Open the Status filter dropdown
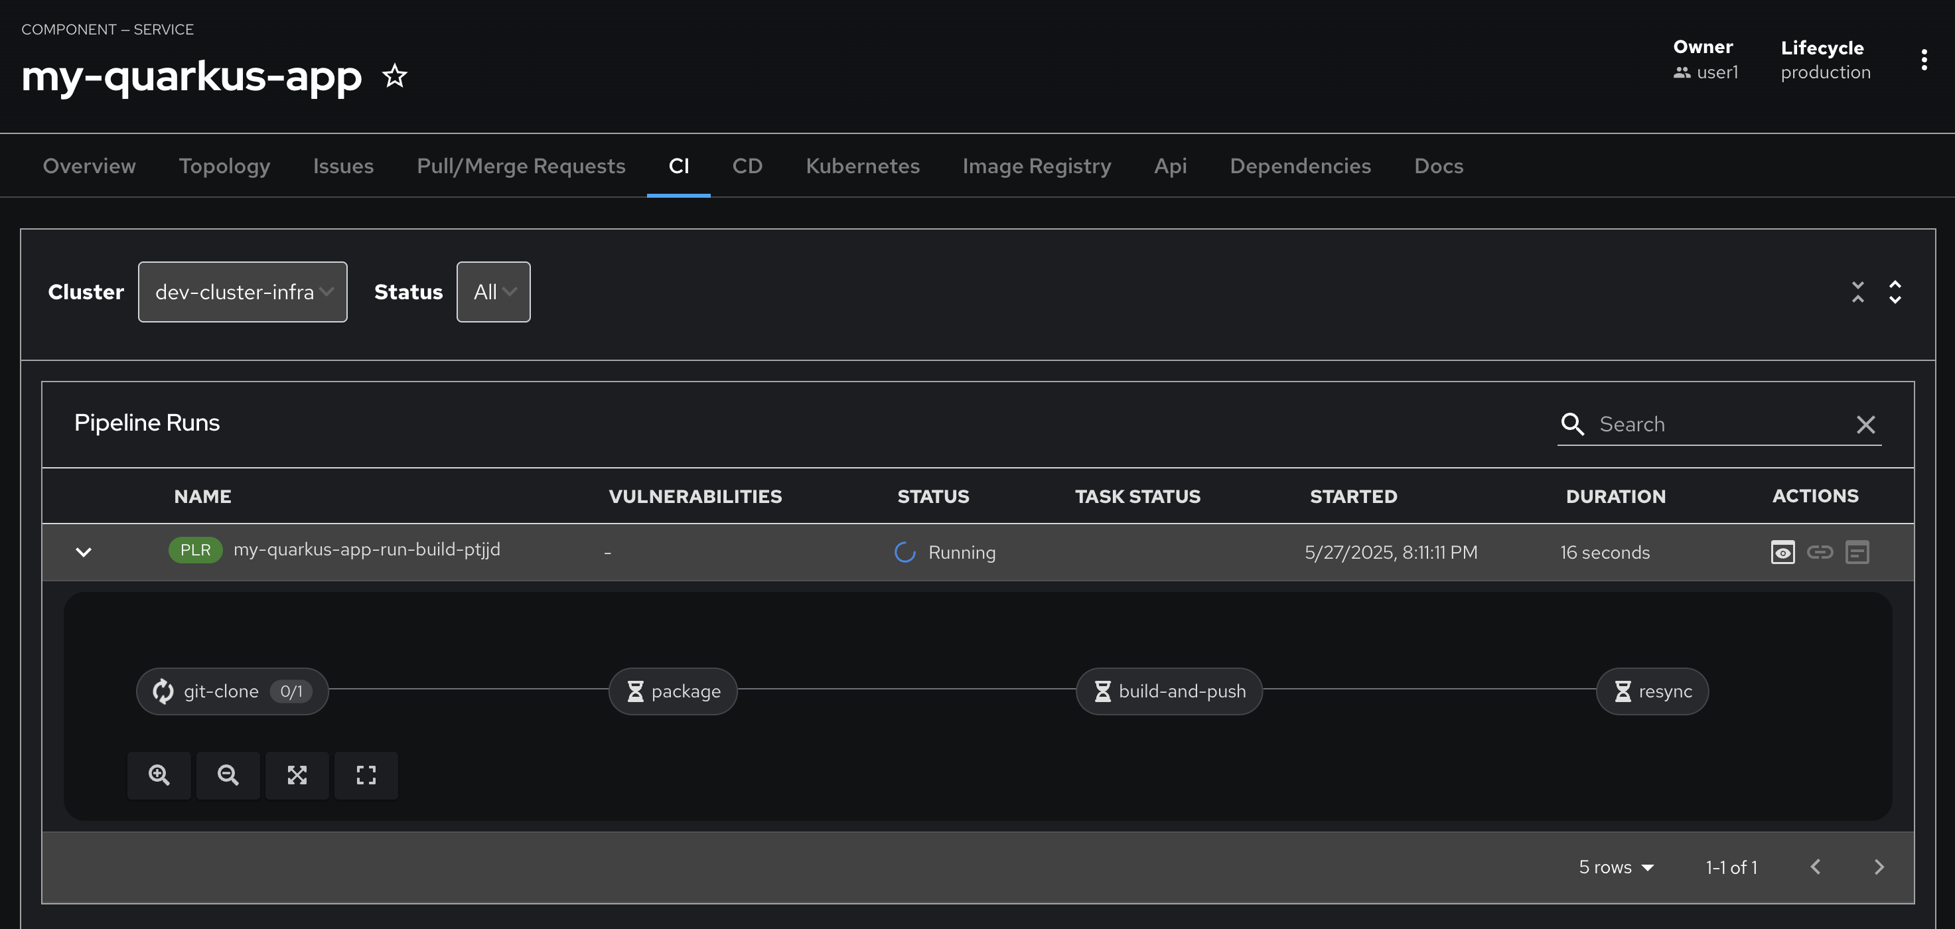Viewport: 1955px width, 929px height. [493, 292]
